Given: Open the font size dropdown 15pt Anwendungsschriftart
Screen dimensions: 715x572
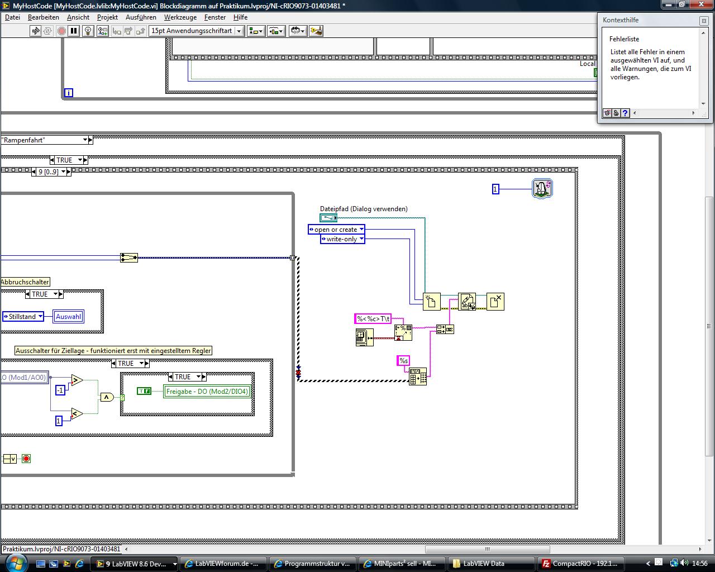Looking at the screenshot, I should click(x=239, y=31).
